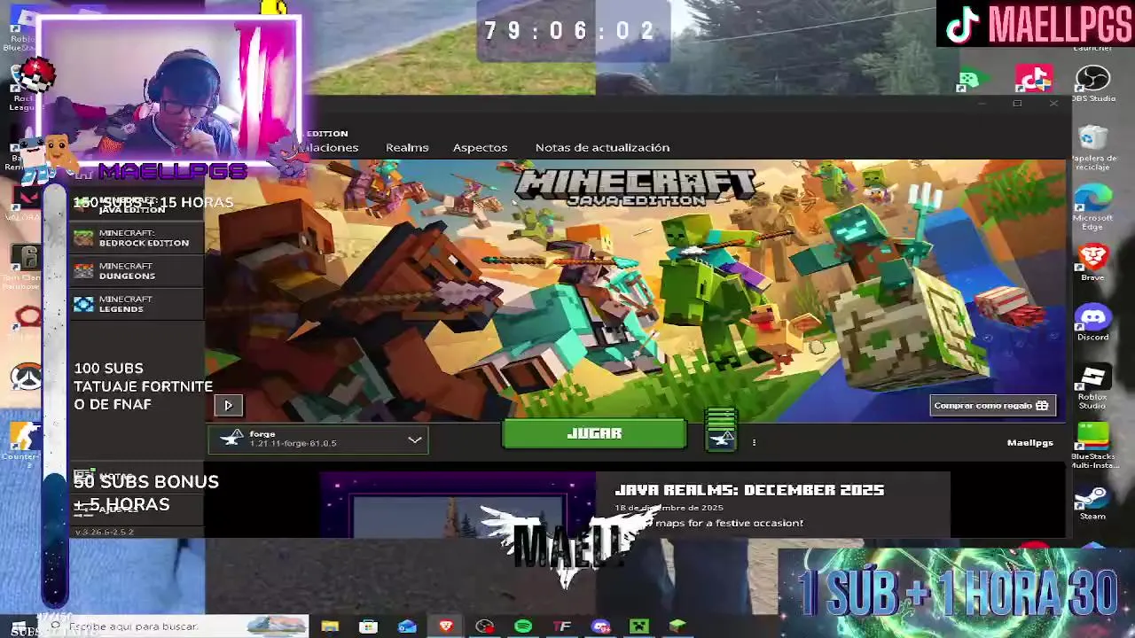
Task: Open Minecraft Launcher creeper taskbar icon
Action: (639, 626)
